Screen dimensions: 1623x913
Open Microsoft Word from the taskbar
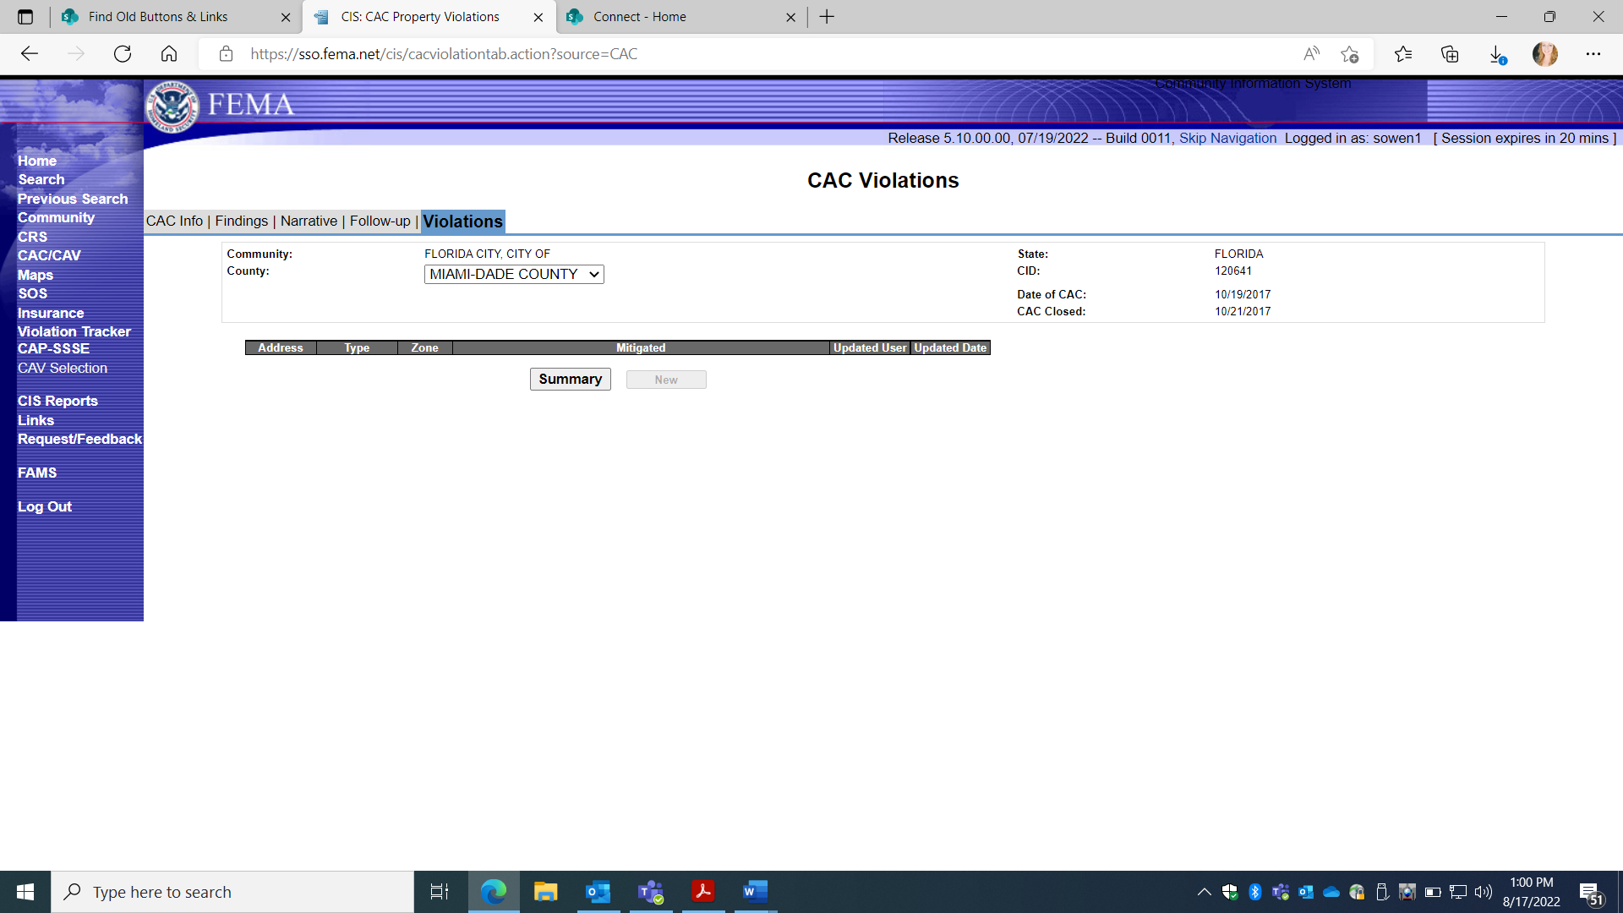pyautogui.click(x=755, y=892)
